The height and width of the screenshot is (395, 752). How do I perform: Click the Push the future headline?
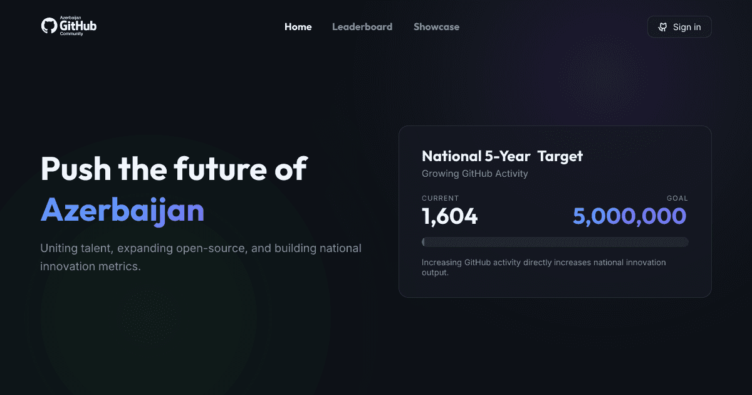(174, 169)
